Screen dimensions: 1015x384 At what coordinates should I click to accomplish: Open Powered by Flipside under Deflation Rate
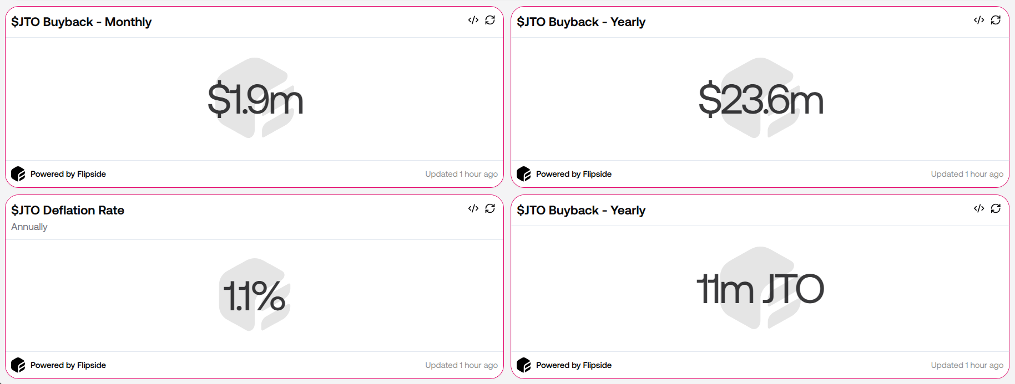(68, 365)
